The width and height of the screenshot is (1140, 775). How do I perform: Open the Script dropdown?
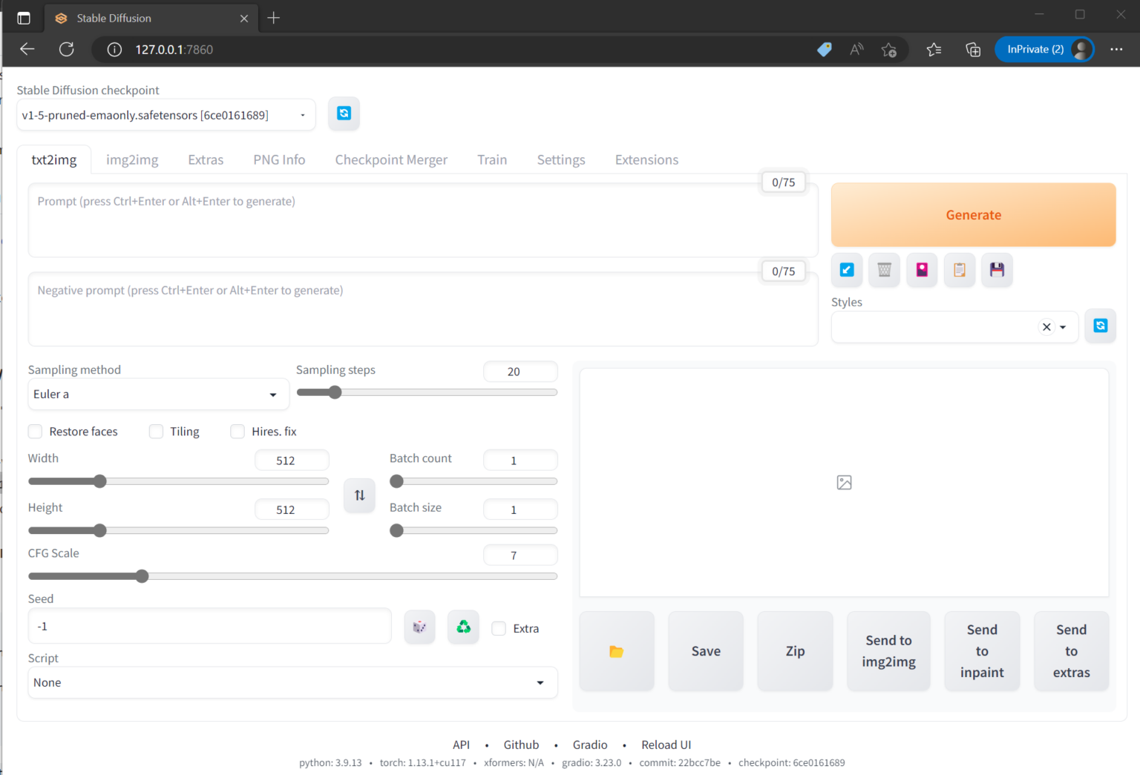pos(292,682)
